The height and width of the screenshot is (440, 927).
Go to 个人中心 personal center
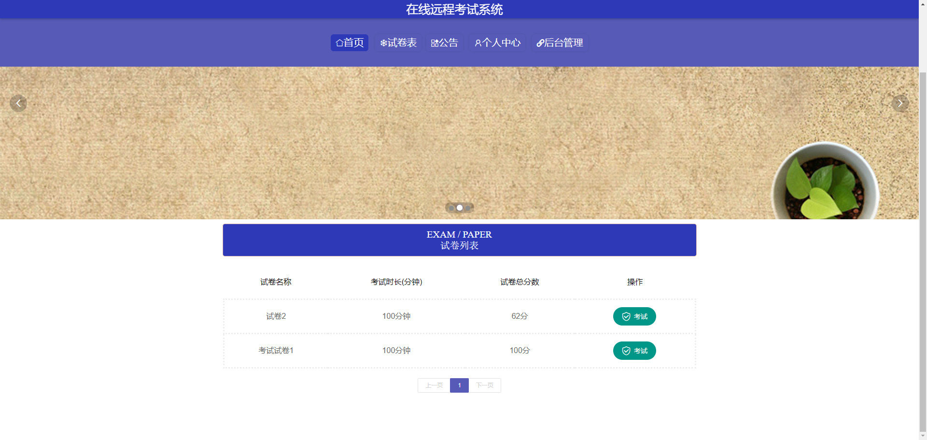(x=498, y=43)
